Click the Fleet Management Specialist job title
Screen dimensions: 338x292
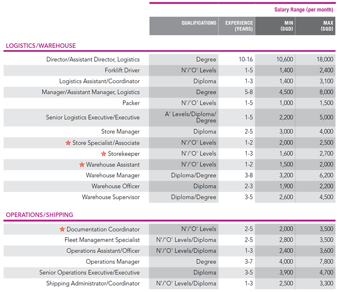102,240
